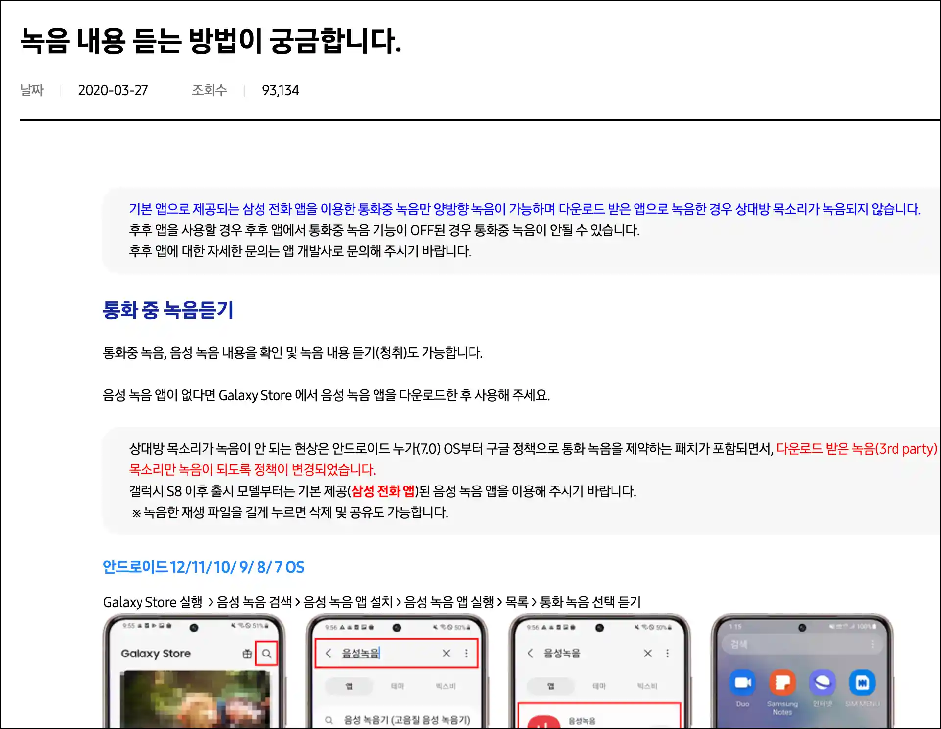
Task: Tap the 인터넷 browser app icon
Action: click(x=823, y=682)
